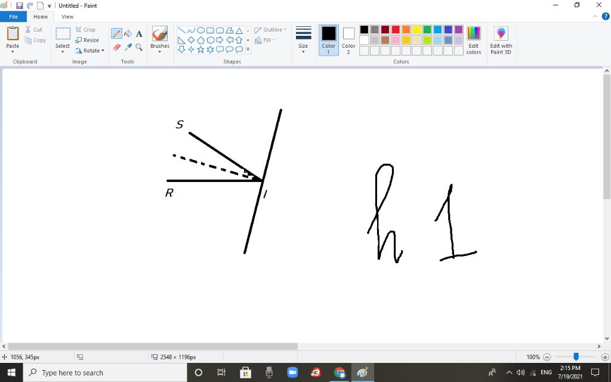Image resolution: width=611 pixels, height=382 pixels.
Task: Select the Pencil tool
Action: (x=116, y=33)
